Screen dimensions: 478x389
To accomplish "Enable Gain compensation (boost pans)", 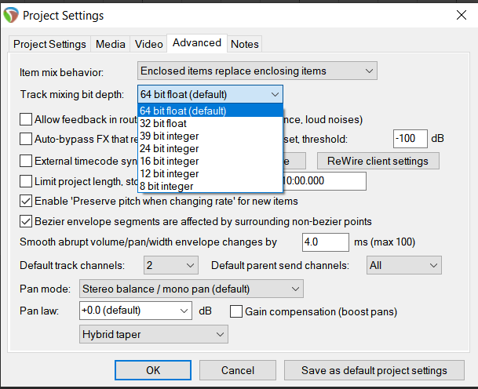I will click(x=236, y=311).
